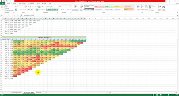Switch to the PAGE LAYOUT ribbon tab

tap(22, 3)
